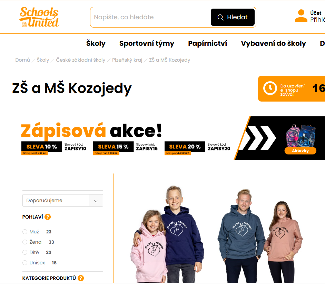This screenshot has width=325, height=284.
Task: Open the account user icon
Action: [301, 15]
